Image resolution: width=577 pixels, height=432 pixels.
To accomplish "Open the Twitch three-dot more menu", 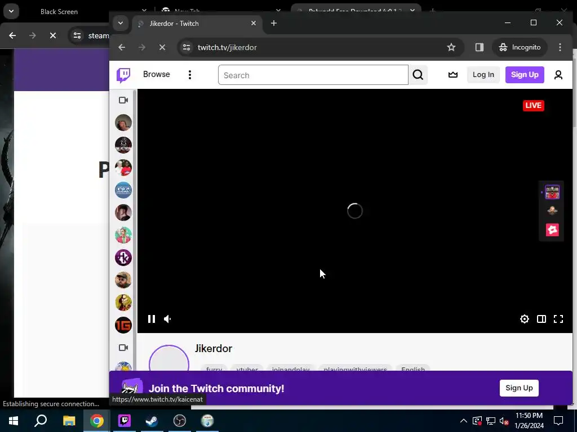I will point(190,75).
